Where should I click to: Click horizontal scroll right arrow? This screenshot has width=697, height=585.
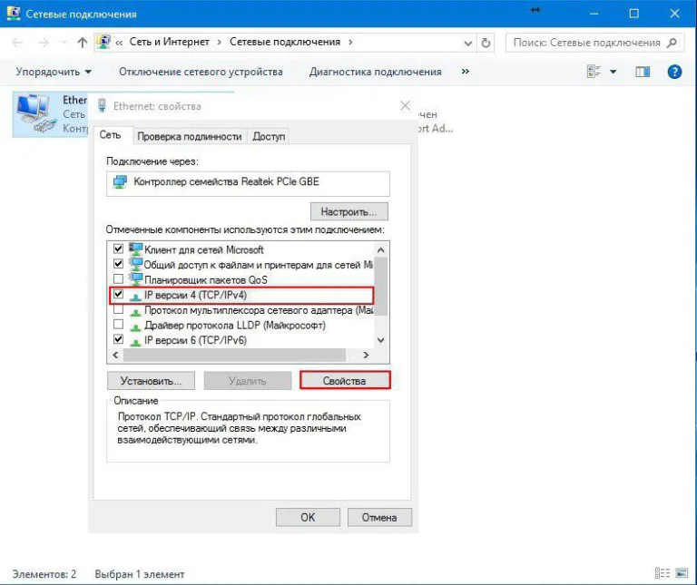366,355
